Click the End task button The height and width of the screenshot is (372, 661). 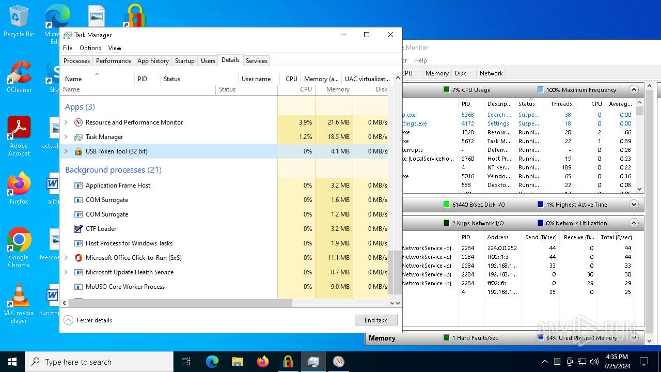coord(376,320)
